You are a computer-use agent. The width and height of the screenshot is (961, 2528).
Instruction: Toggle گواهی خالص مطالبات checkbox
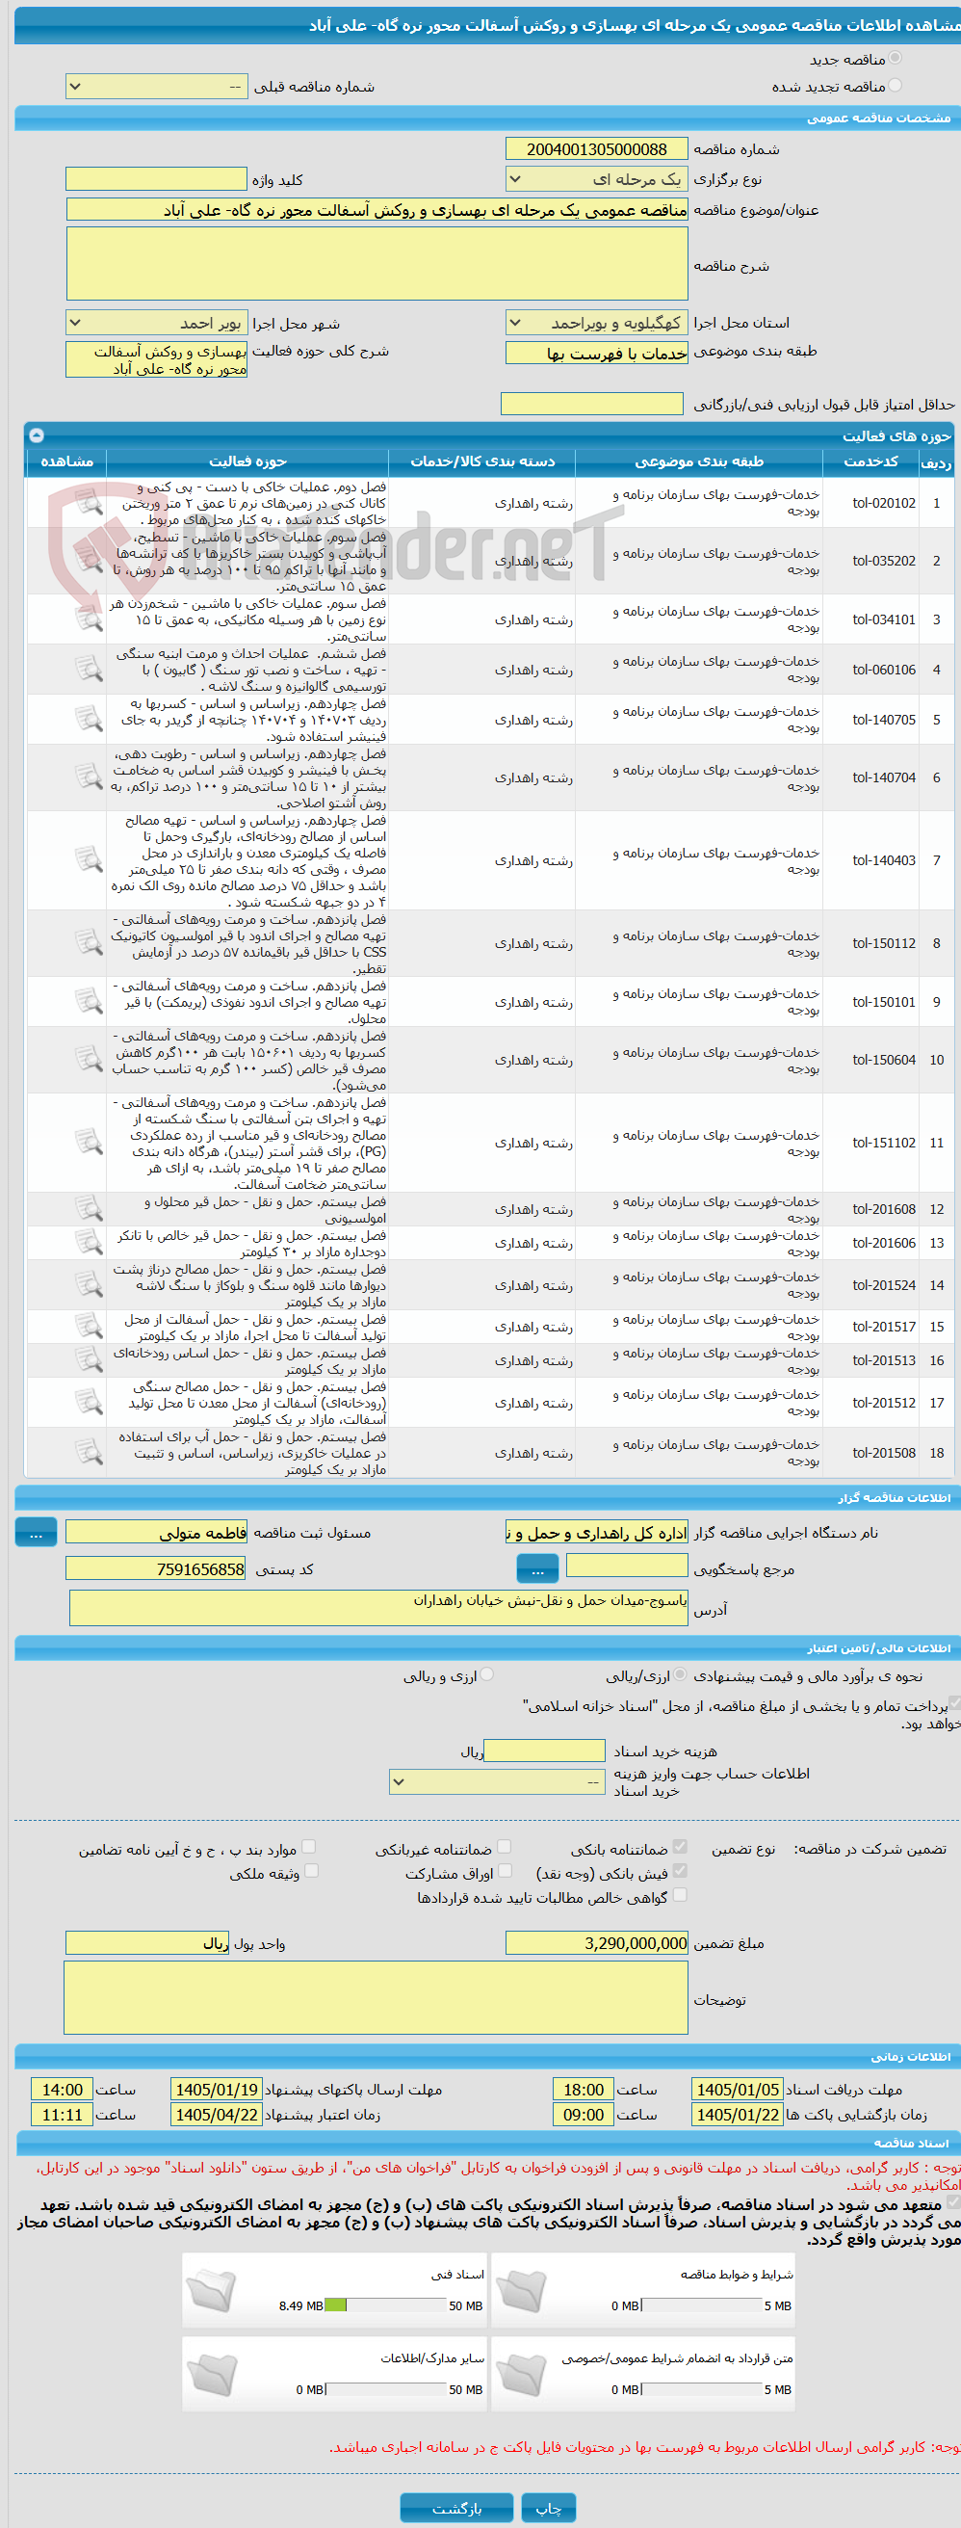(x=681, y=1895)
